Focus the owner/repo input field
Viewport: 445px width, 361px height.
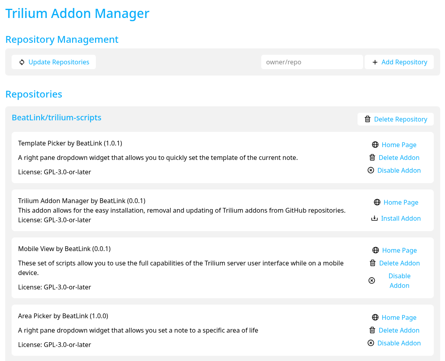[x=312, y=62]
